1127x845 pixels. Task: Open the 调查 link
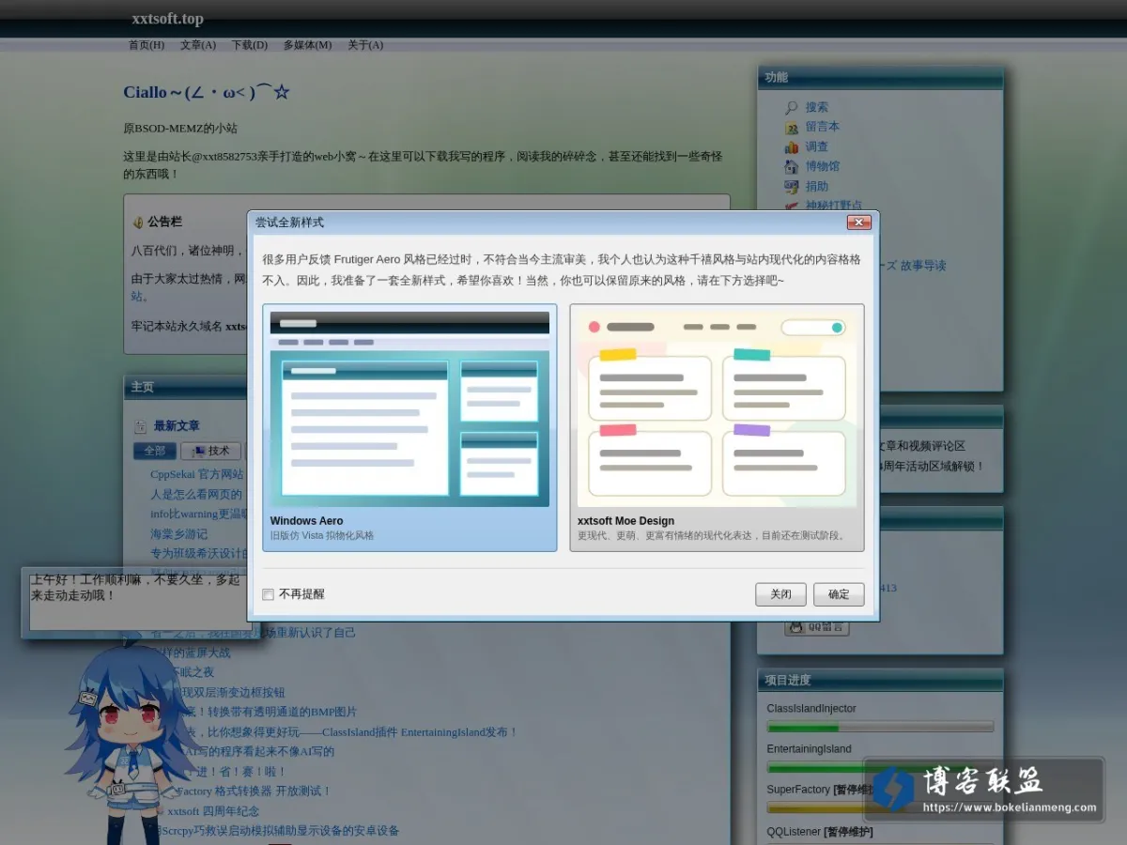817,146
